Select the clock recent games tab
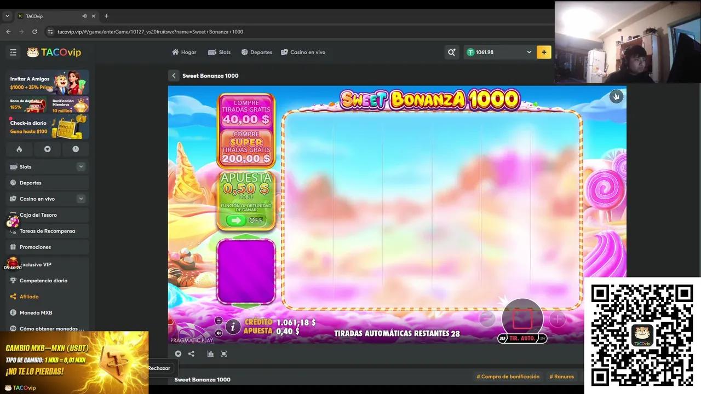Viewport: 701px width, 394px height. tap(76, 149)
